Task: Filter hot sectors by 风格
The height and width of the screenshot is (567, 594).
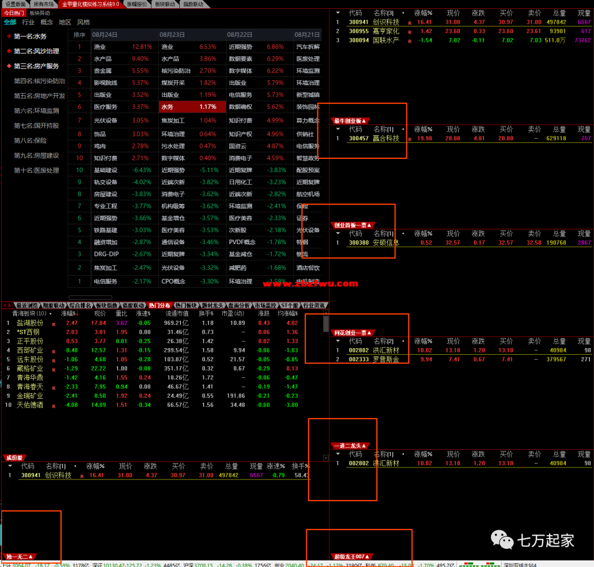Action: click(84, 23)
